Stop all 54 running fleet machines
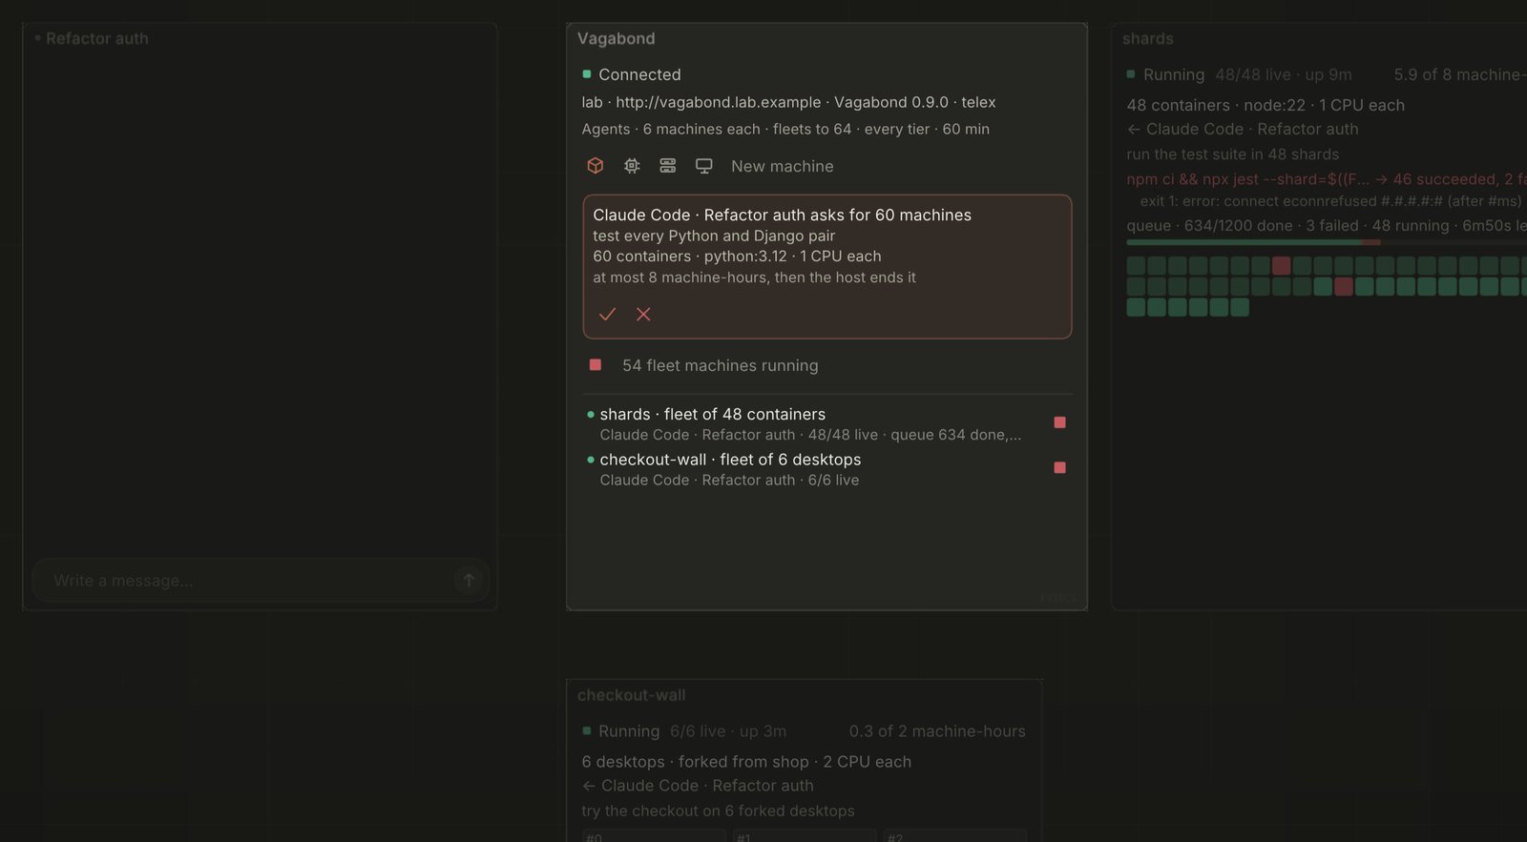Viewport: 1527px width, 842px height. pos(596,365)
